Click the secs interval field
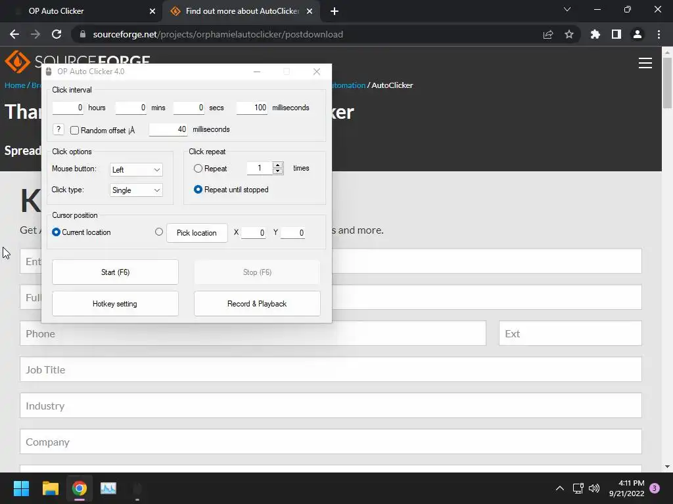The image size is (673, 504). coord(189,108)
